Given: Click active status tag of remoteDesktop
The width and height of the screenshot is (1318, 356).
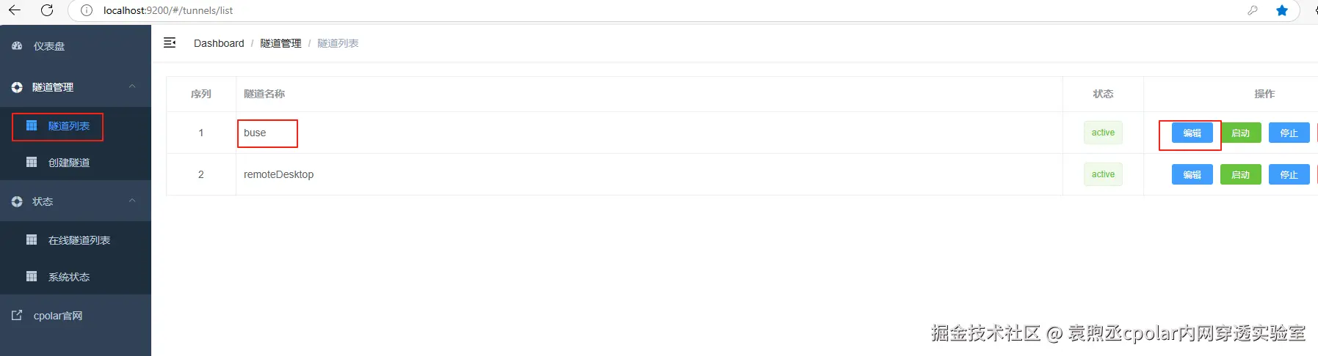Looking at the screenshot, I should 1103,174.
